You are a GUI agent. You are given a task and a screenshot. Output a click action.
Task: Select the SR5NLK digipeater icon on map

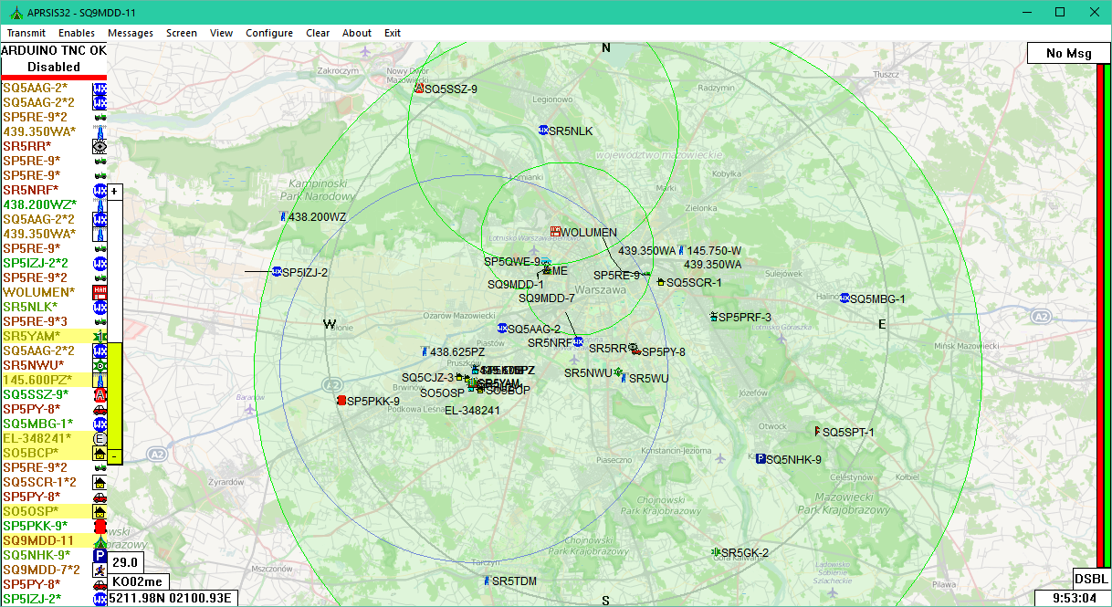[x=543, y=131]
